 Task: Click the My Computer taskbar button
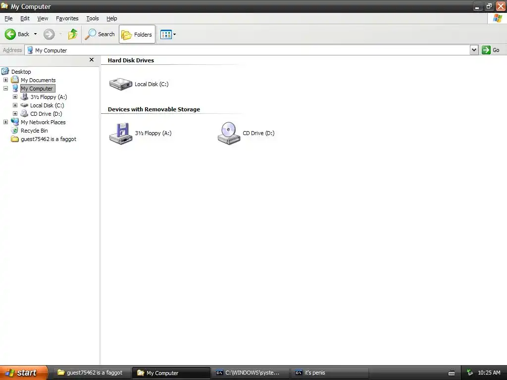click(171, 373)
